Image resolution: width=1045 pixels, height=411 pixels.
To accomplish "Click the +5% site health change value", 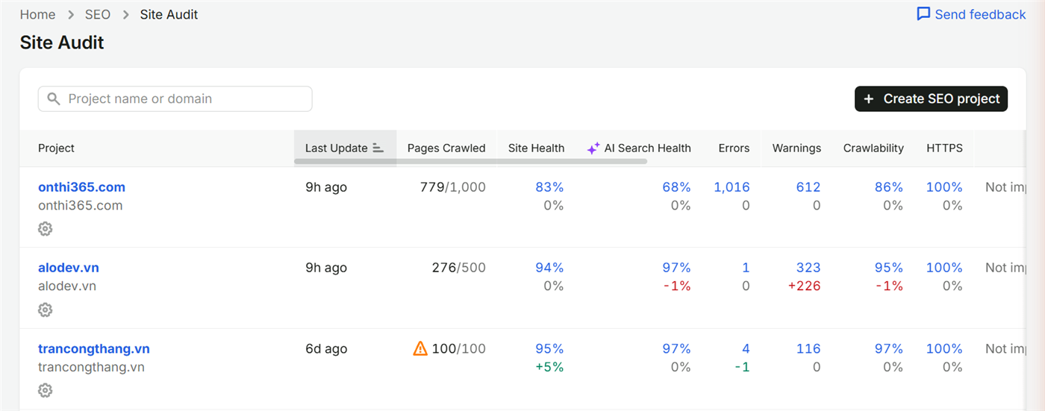I will tap(549, 367).
